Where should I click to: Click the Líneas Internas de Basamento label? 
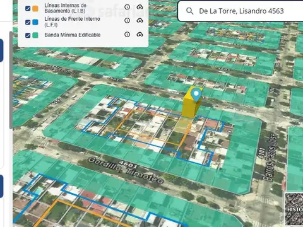tap(66, 8)
